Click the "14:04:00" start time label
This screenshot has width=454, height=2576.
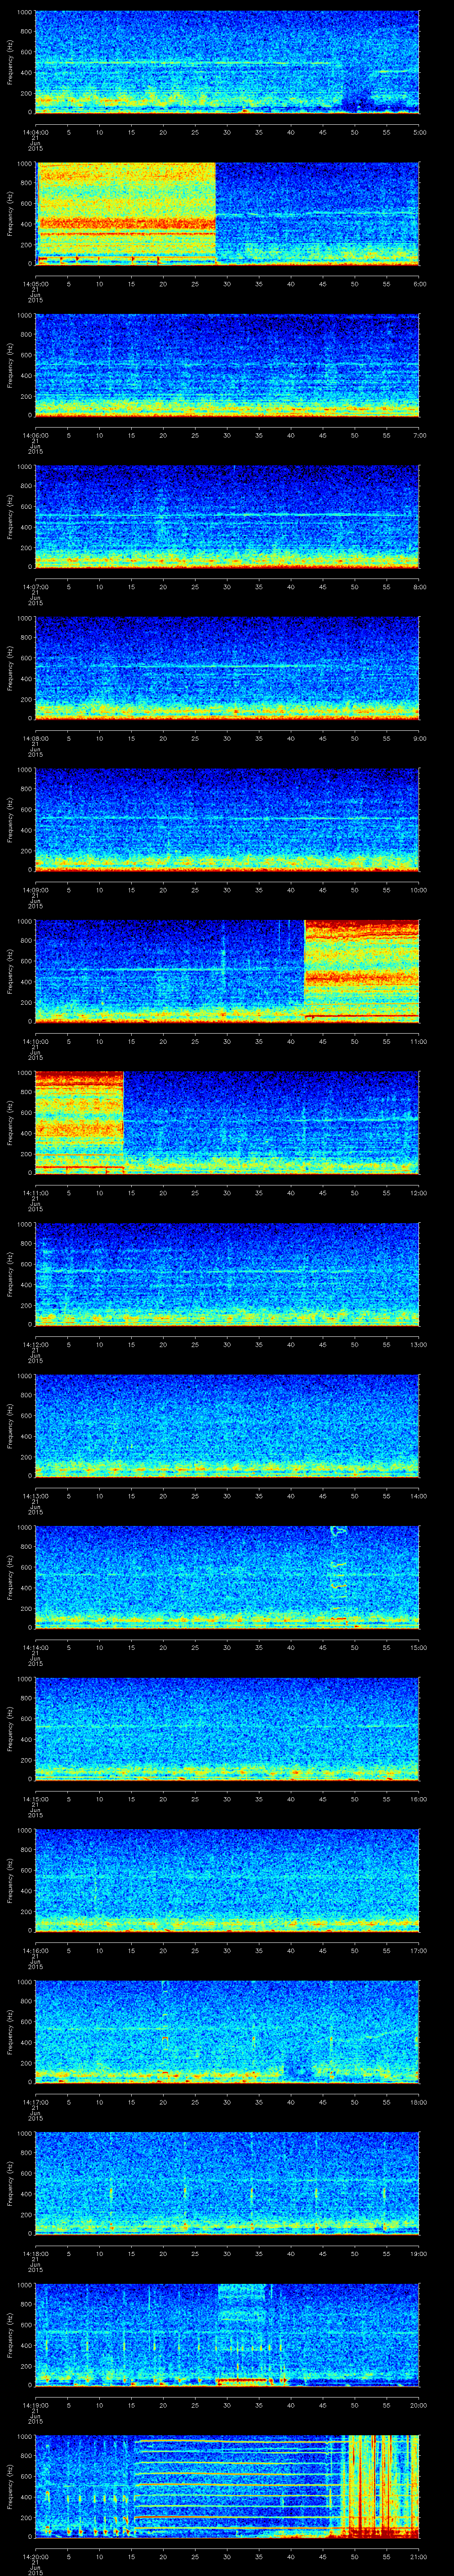click(x=35, y=132)
